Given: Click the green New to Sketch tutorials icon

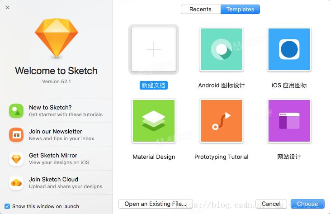Looking at the screenshot, I should (x=16, y=111).
